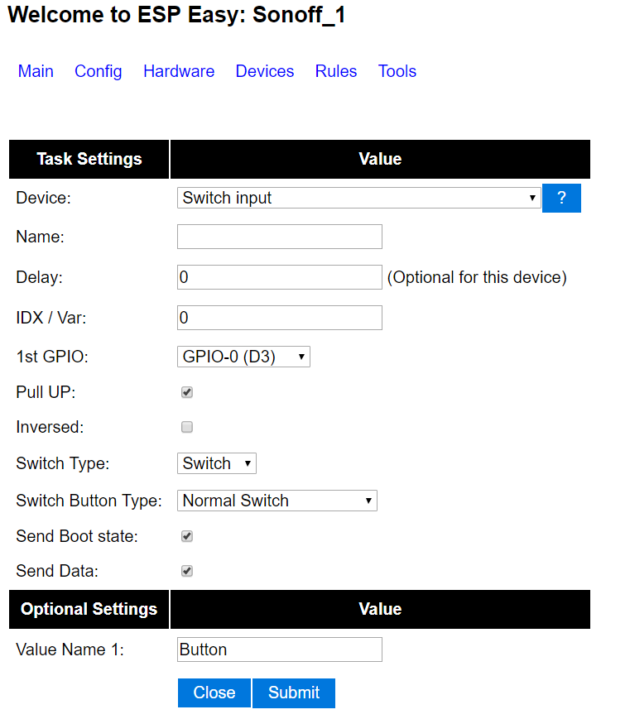Open the Config page

(x=99, y=71)
